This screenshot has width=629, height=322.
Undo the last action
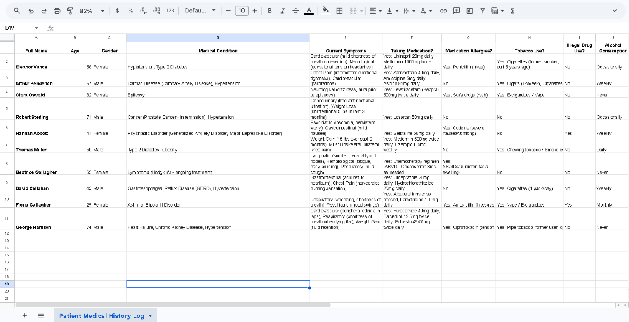[31, 11]
